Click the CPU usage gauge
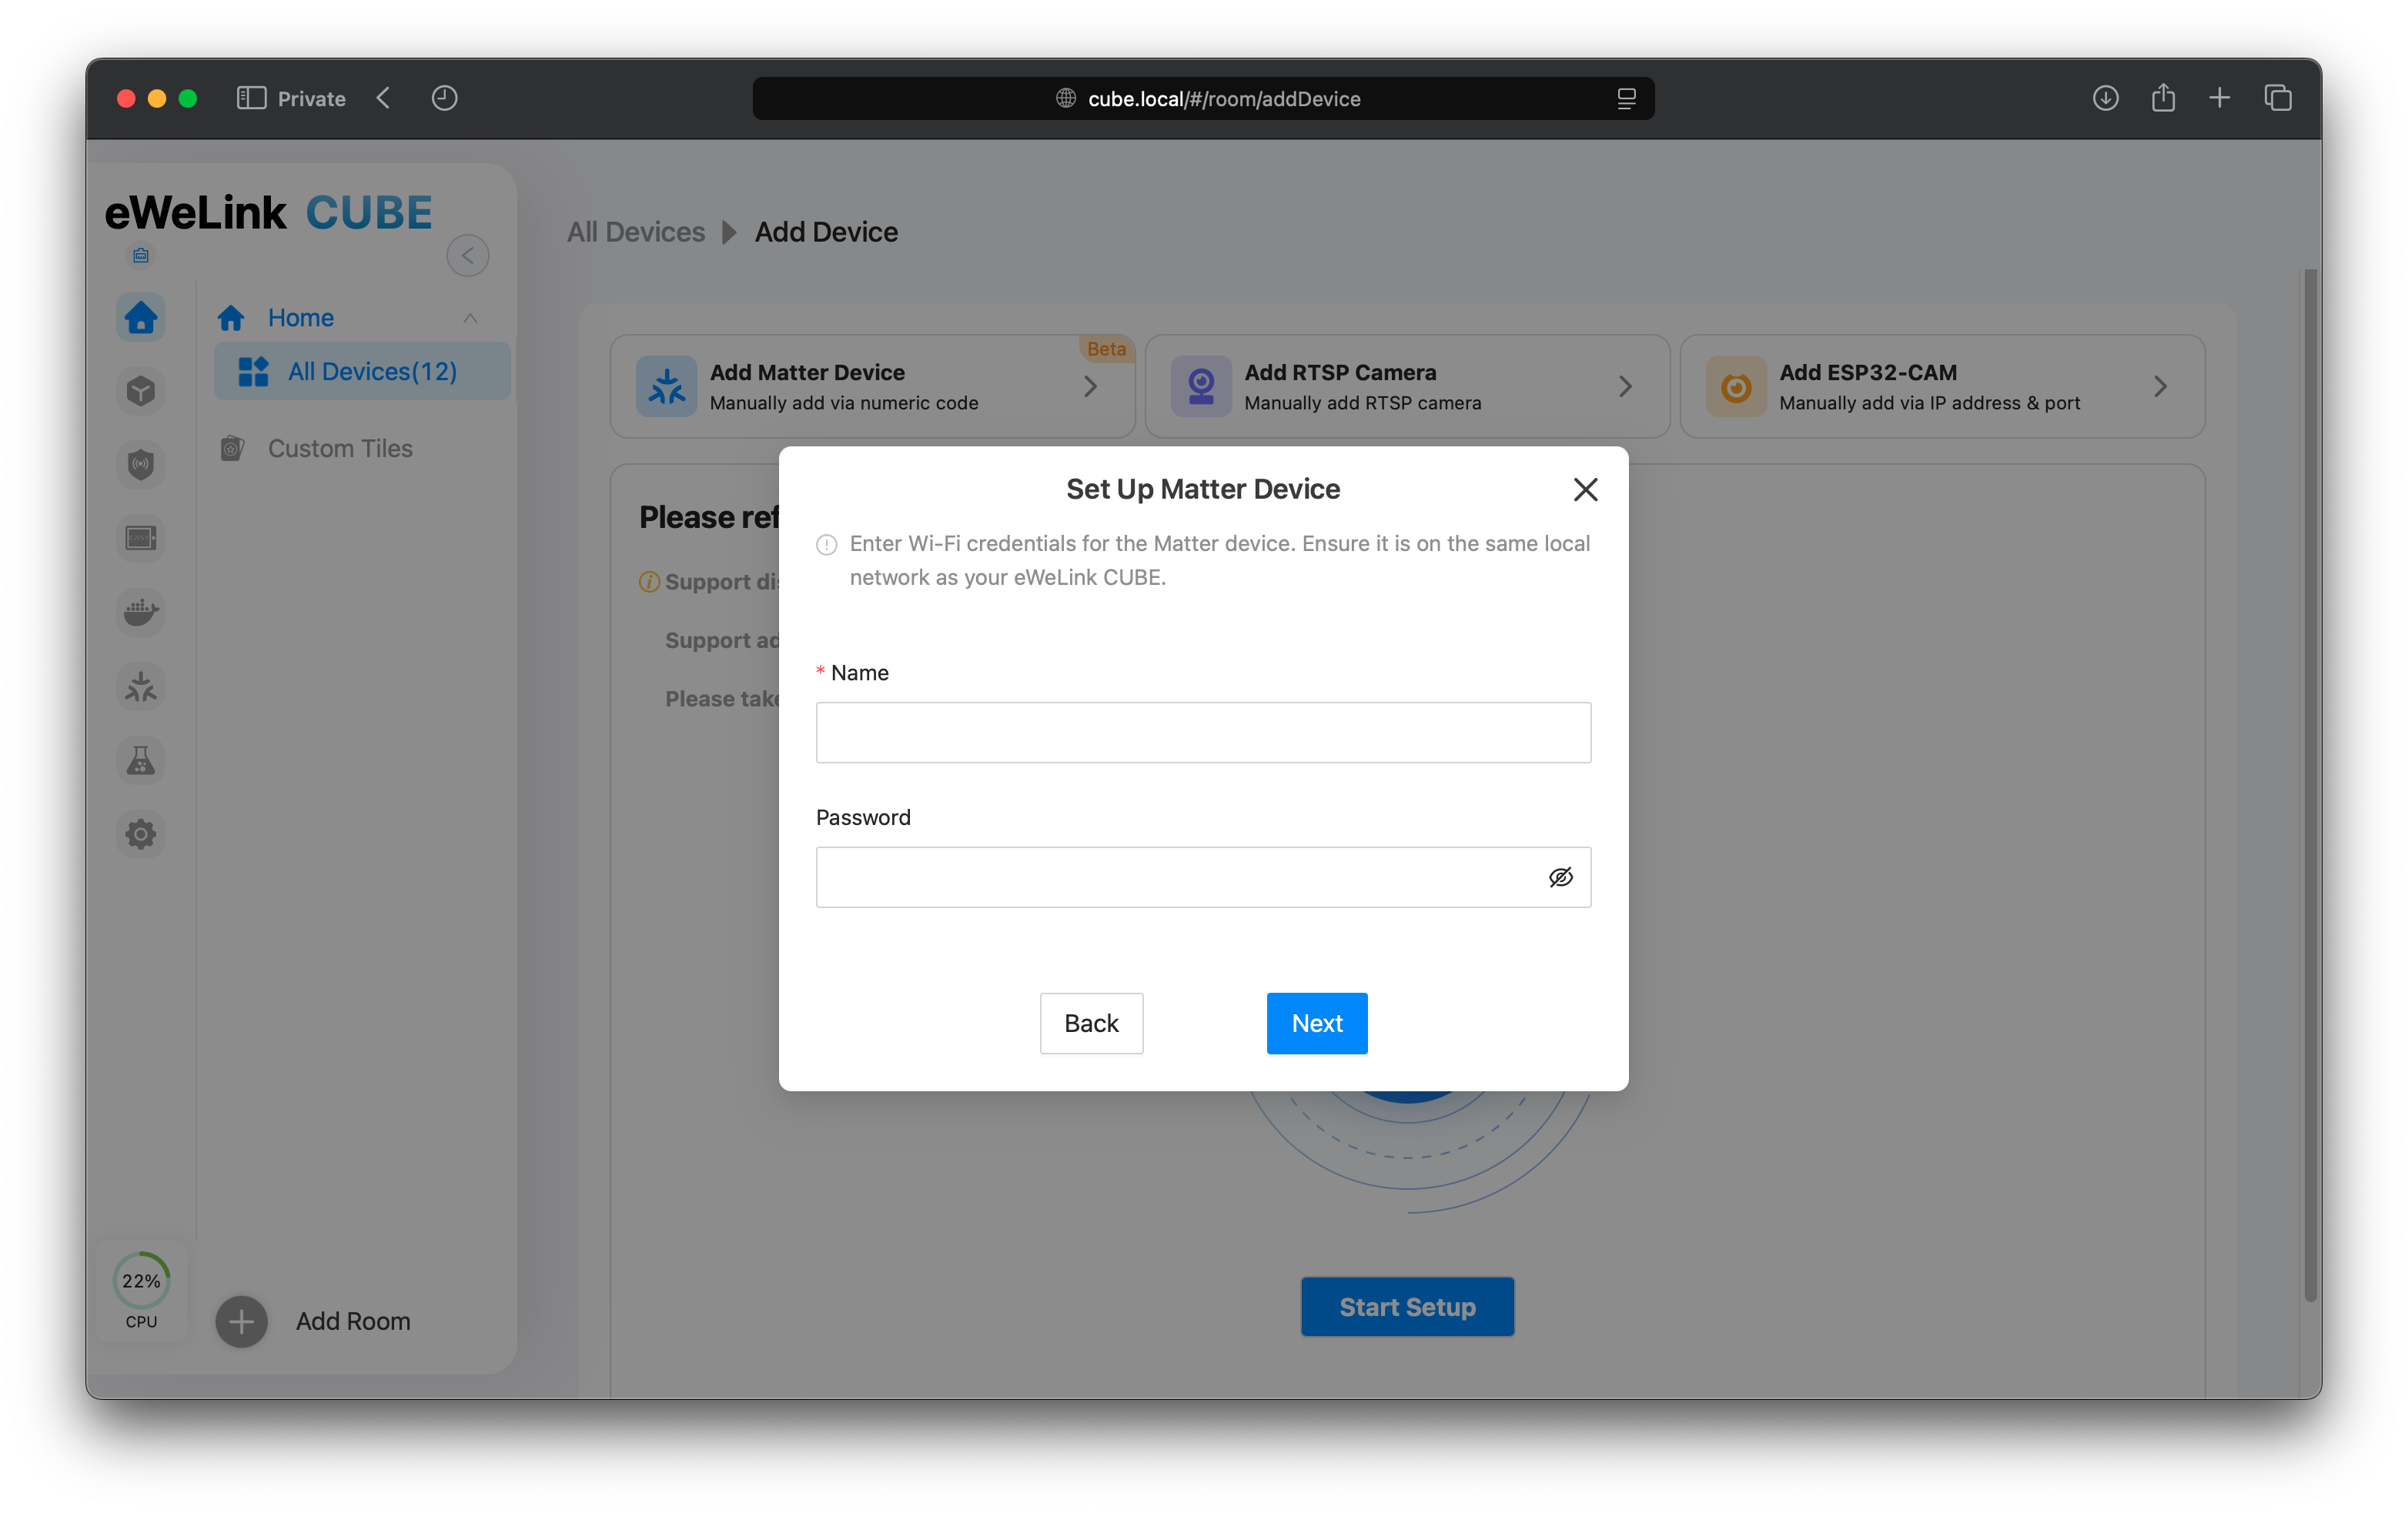 [x=141, y=1281]
